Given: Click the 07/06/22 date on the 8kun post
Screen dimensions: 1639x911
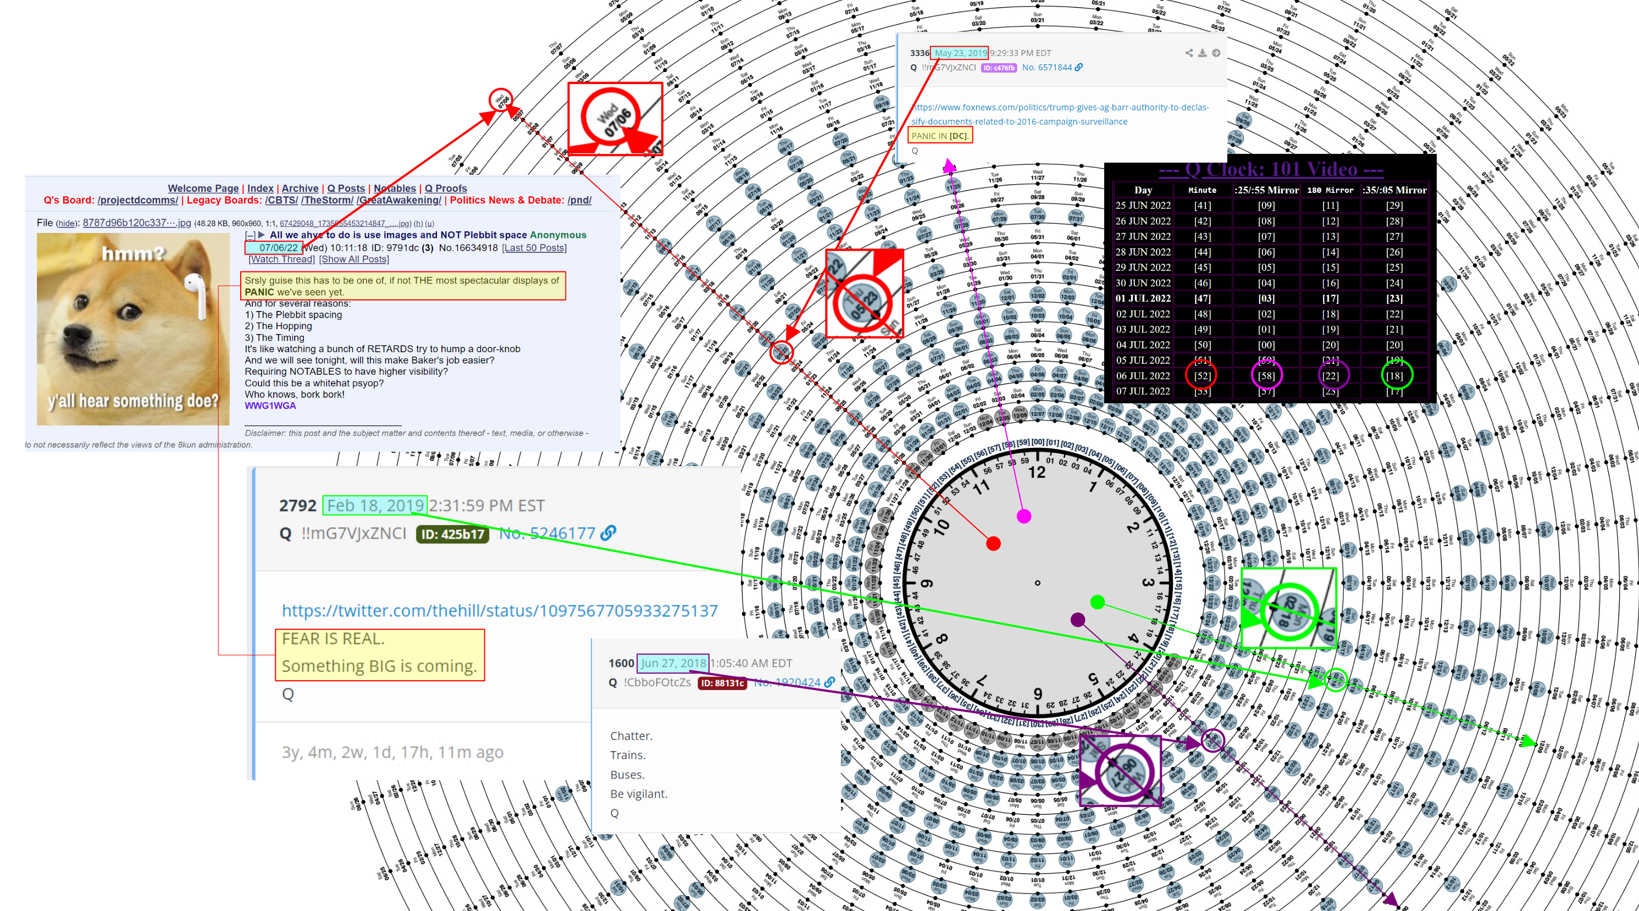Looking at the screenshot, I should point(278,247).
